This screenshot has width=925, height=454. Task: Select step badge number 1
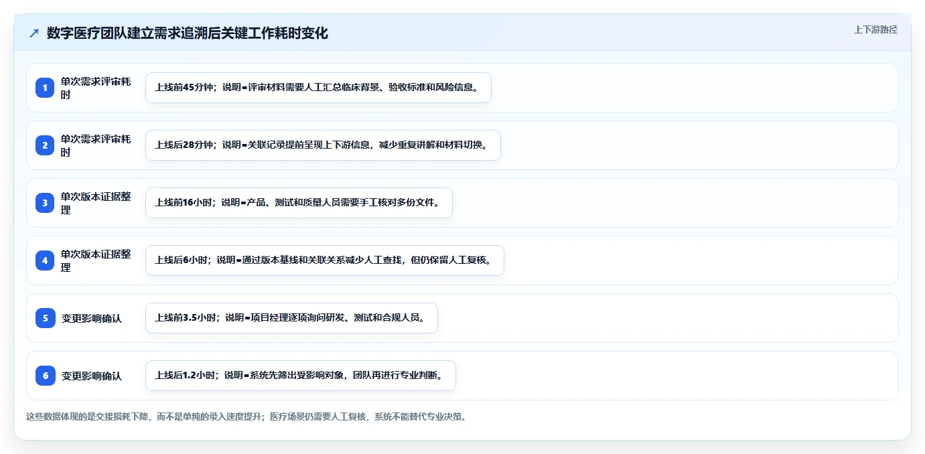tap(45, 88)
